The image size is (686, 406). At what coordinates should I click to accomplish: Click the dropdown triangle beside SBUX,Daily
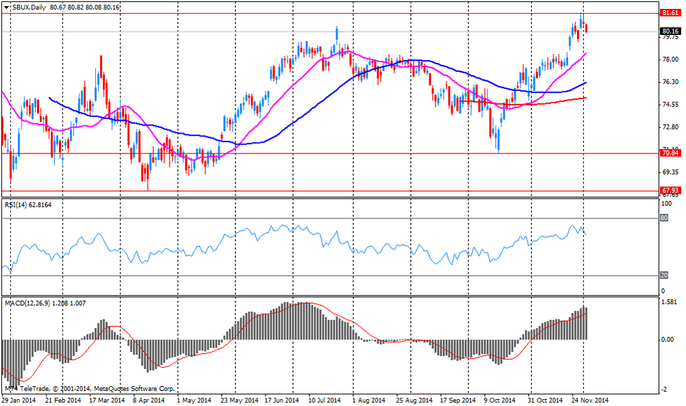click(6, 7)
